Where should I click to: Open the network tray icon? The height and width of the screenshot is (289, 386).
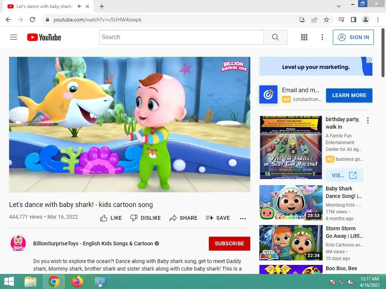(342, 282)
